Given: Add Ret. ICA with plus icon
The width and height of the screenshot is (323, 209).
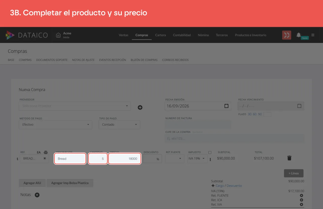Looking at the screenshot, I should point(301,200).
